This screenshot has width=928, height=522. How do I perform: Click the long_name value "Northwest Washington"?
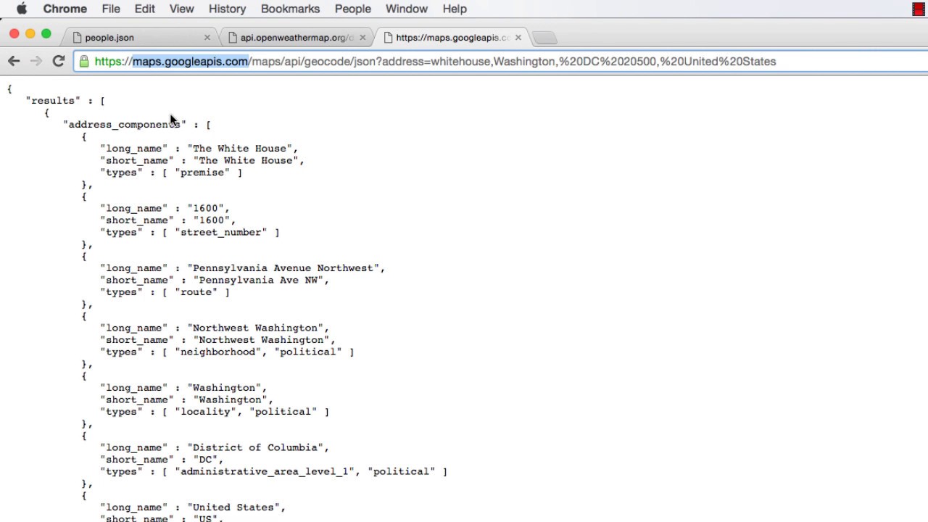coord(255,328)
